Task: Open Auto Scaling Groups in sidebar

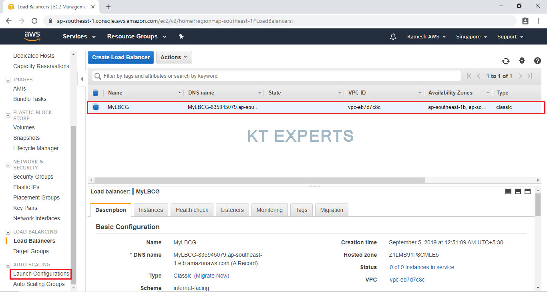Action: pyautogui.click(x=39, y=284)
